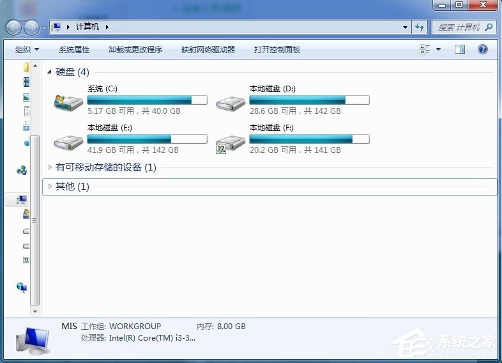Click the Back navigation arrow
The width and height of the screenshot is (502, 363).
coord(14,27)
